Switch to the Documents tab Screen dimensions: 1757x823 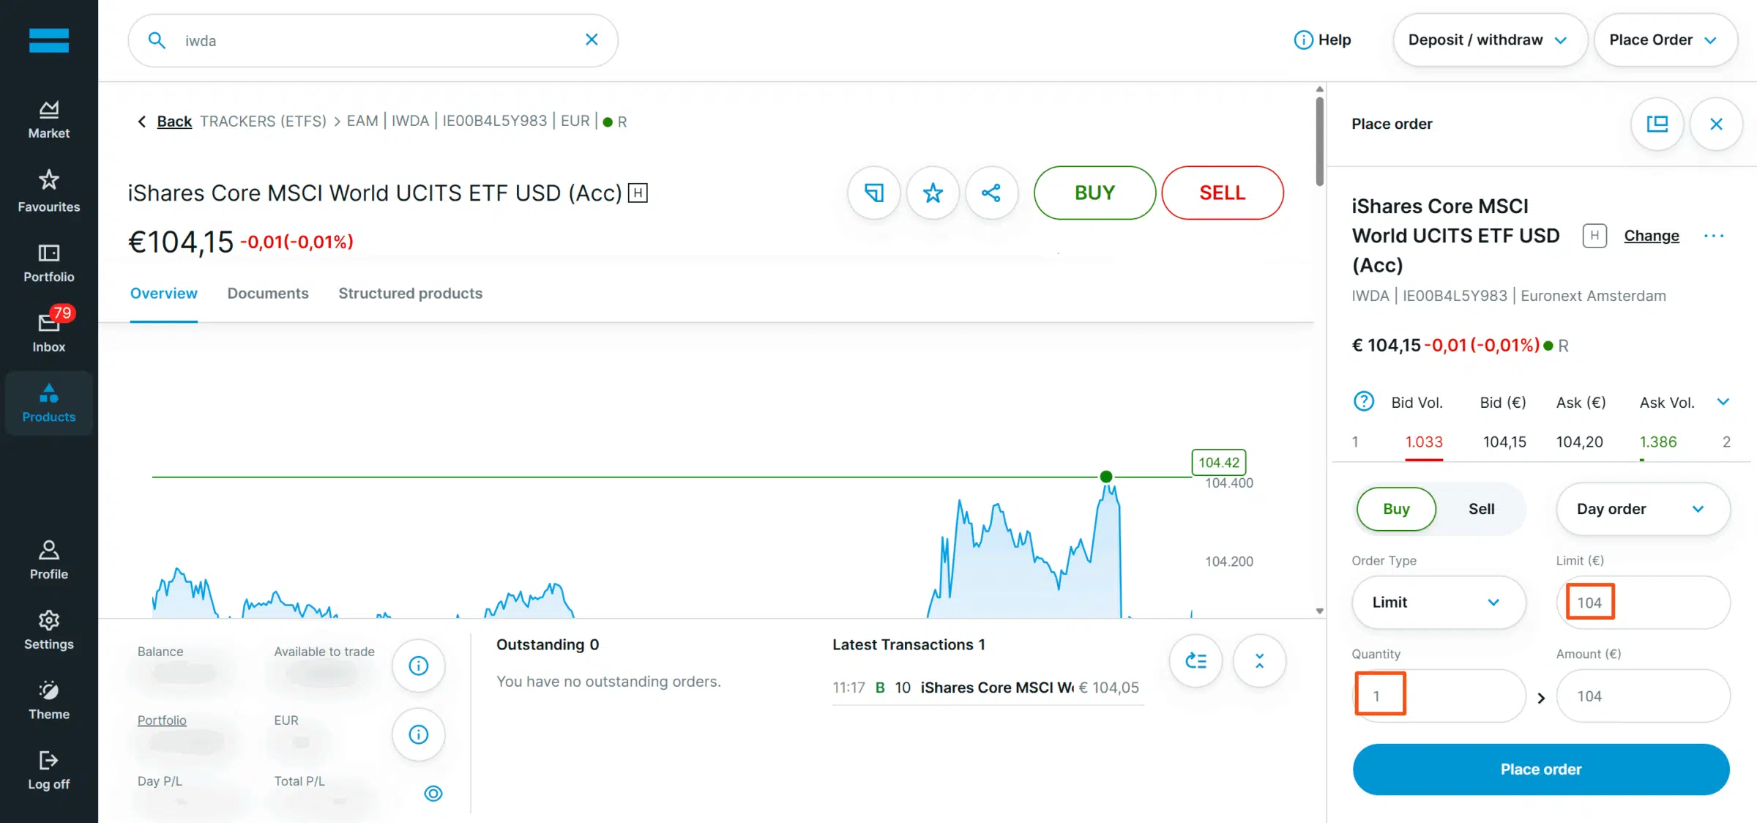268,294
